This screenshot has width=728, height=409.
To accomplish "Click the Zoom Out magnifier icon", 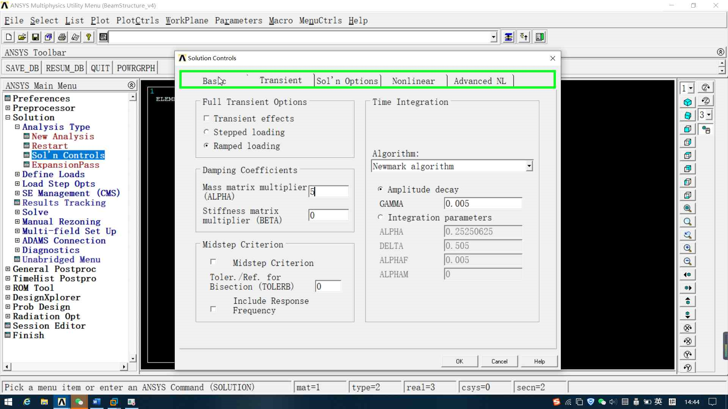I will (687, 261).
